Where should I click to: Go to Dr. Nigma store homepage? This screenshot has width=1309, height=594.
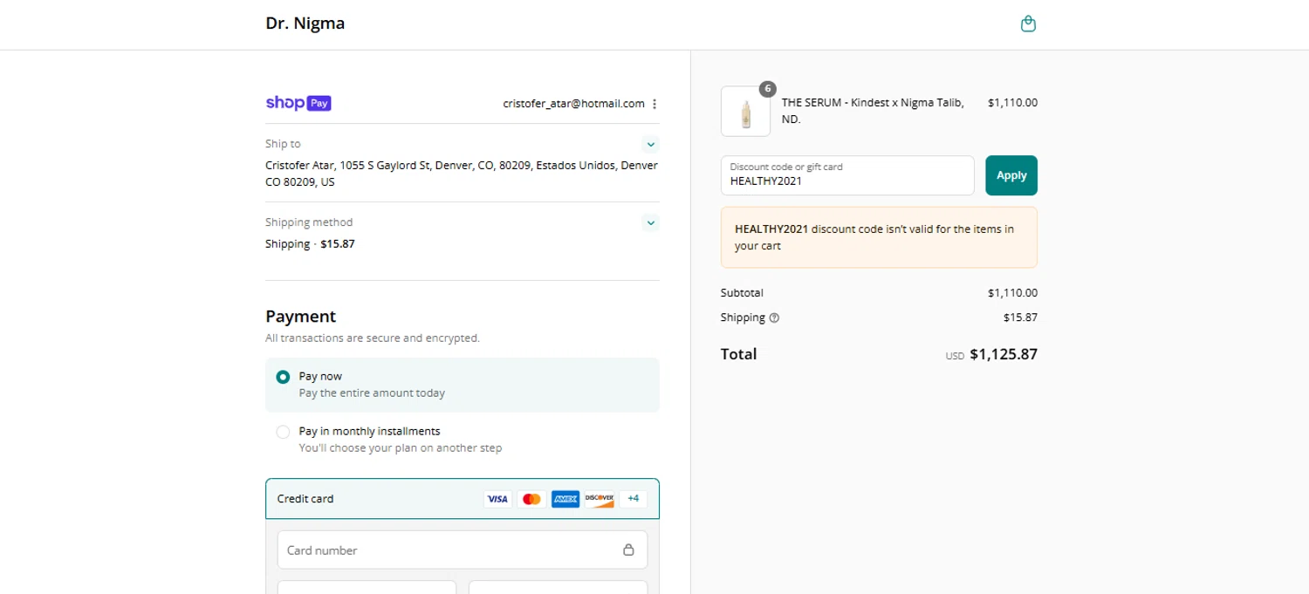[x=305, y=24]
